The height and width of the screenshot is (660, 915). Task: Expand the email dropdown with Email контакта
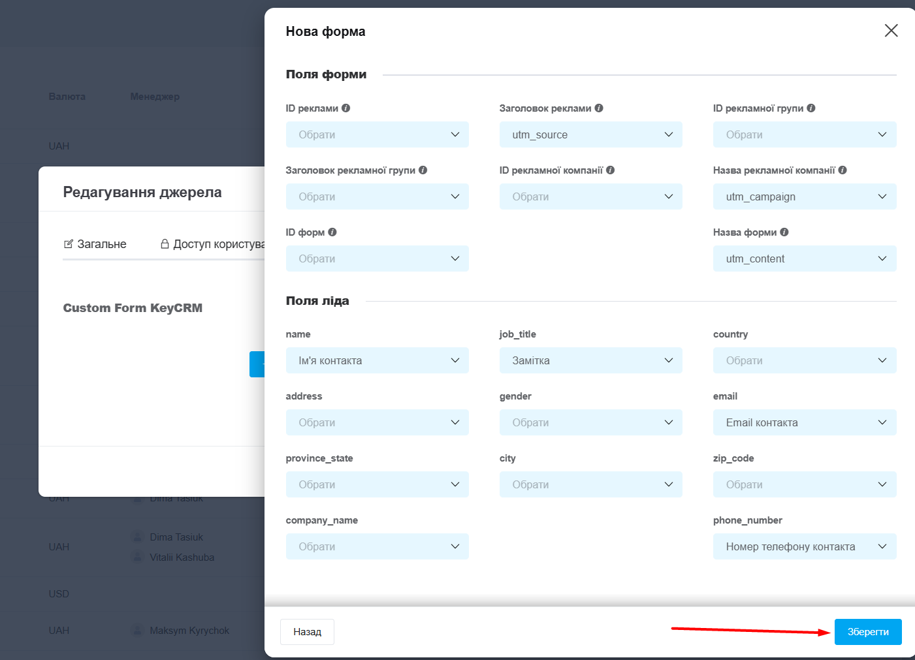(x=804, y=422)
